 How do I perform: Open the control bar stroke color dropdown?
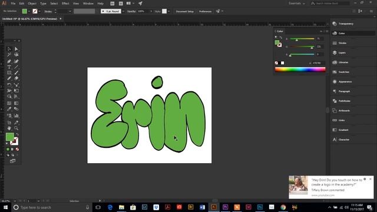point(39,11)
